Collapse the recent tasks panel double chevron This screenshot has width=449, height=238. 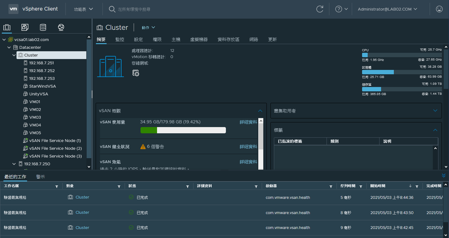coord(444,176)
